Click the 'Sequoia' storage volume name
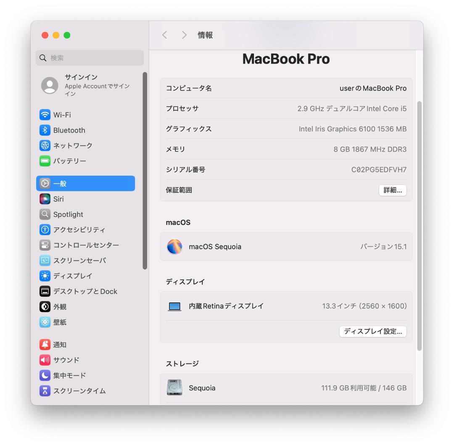Viewport: 454px width, 446px height. point(202,388)
